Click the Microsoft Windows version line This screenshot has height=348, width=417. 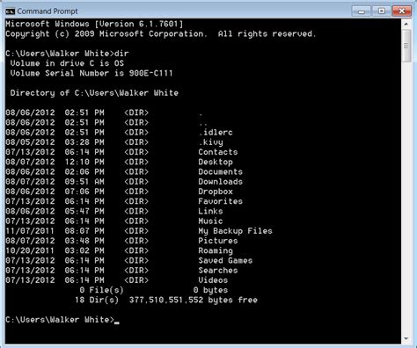coord(94,24)
